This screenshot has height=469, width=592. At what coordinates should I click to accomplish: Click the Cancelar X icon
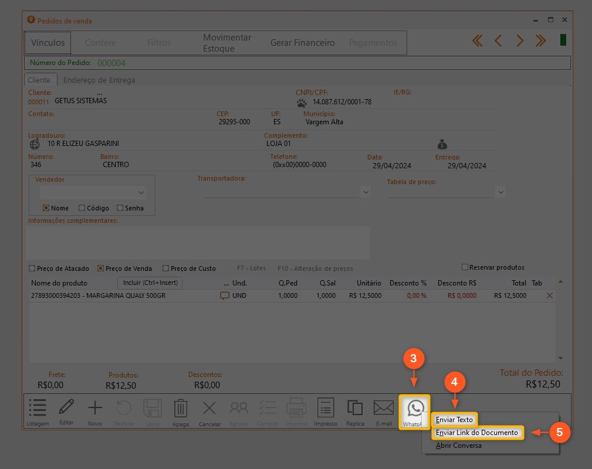pyautogui.click(x=209, y=410)
